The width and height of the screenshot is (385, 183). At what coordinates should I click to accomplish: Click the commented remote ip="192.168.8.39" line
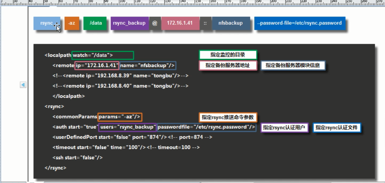point(120,76)
